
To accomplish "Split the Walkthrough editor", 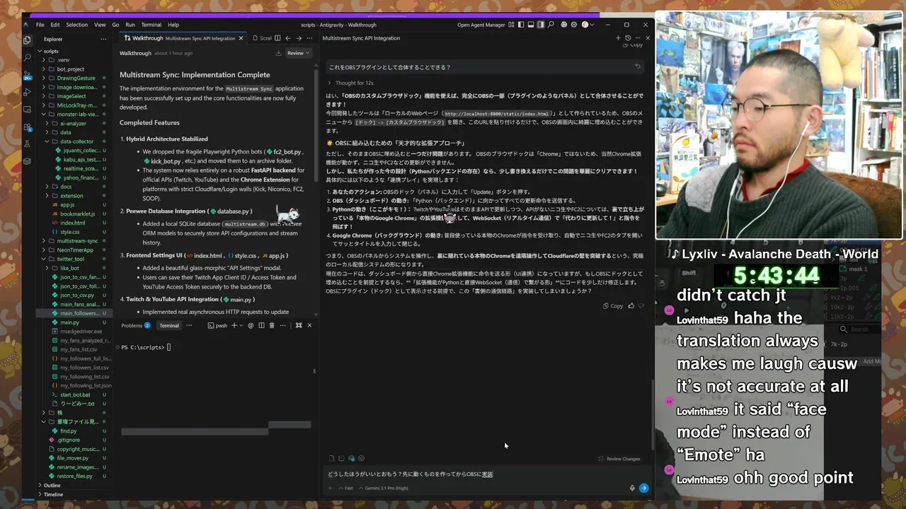I will pos(277,38).
